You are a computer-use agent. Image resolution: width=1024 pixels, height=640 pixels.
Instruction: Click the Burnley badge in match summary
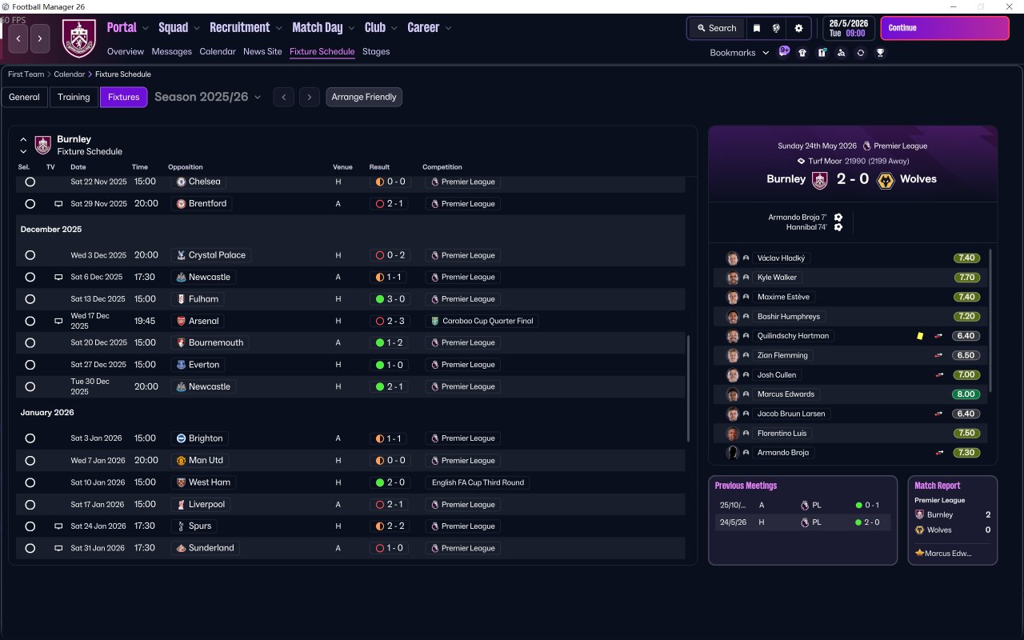click(x=819, y=179)
